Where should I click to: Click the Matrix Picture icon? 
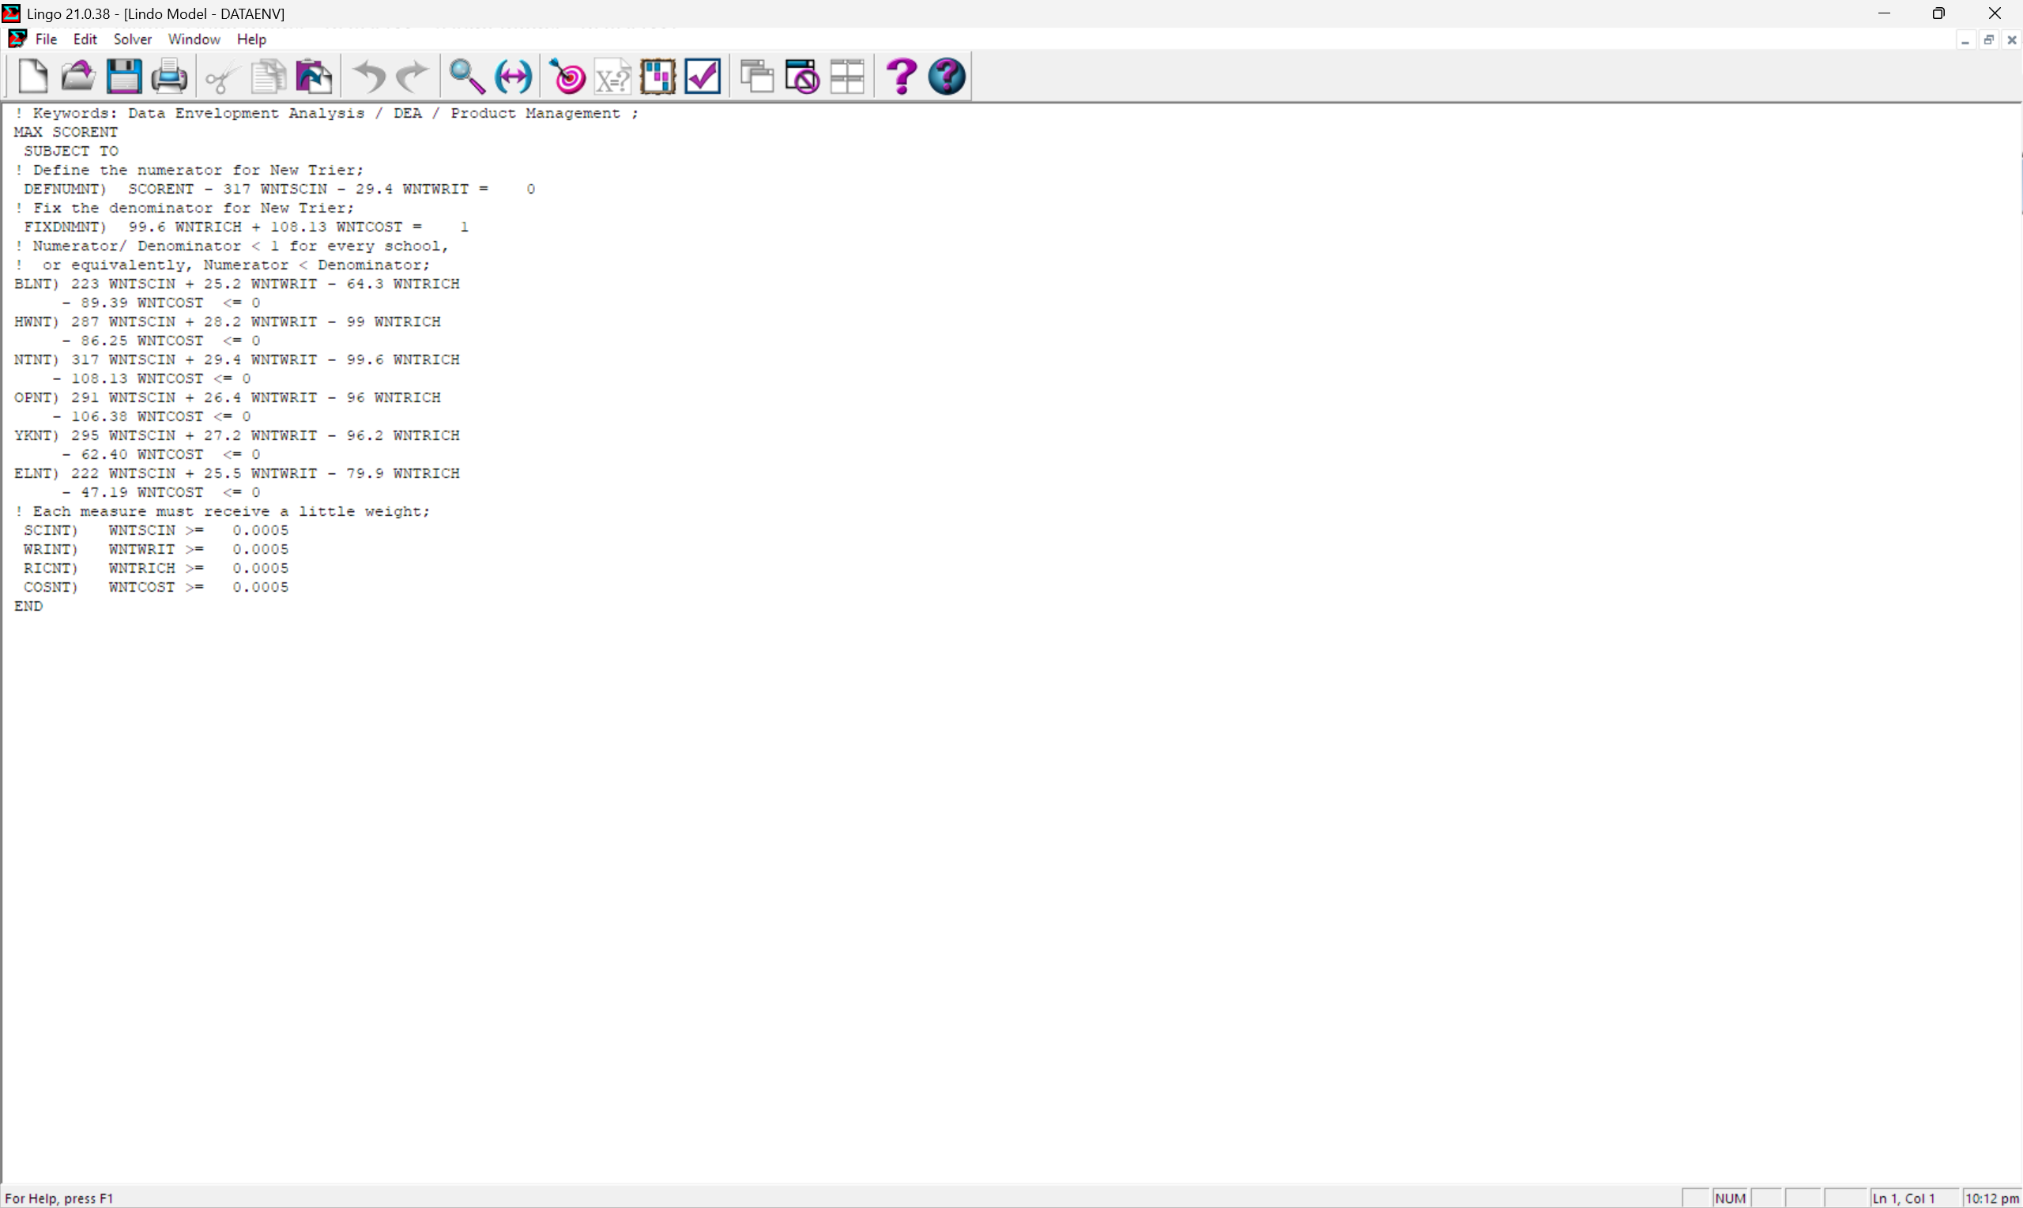657,77
